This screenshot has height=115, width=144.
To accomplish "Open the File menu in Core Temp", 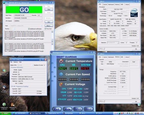I will [11, 62].
